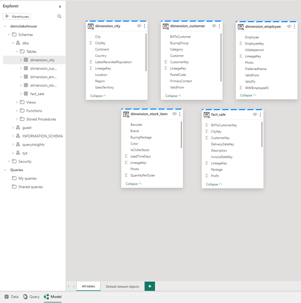This screenshot has height=303, width=301.
Task: Select QuantityPerOuter field in dimension_stock_item
Action: pyautogui.click(x=142, y=175)
